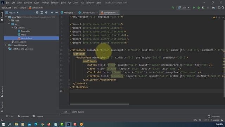Image resolution: width=225 pixels, height=127 pixels.
Task: Expand External Libraries node
Action: (x=6, y=45)
